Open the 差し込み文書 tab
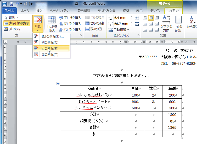This screenshot has width=197, height=144. (106, 11)
